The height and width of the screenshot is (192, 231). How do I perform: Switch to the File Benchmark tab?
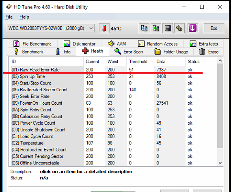[x=32, y=44]
